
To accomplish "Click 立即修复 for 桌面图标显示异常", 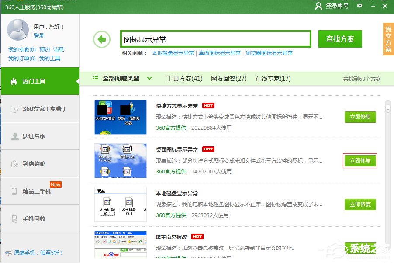I will 360,161.
